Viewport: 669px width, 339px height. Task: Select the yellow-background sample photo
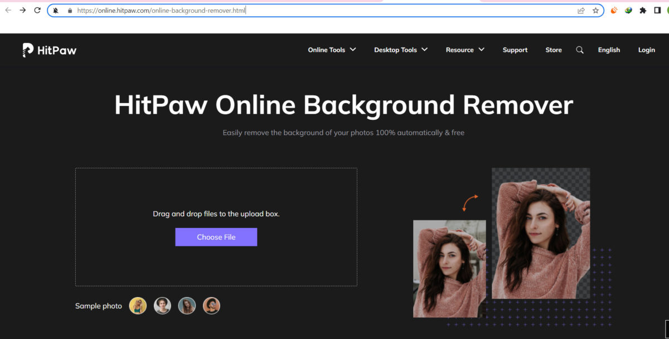138,306
